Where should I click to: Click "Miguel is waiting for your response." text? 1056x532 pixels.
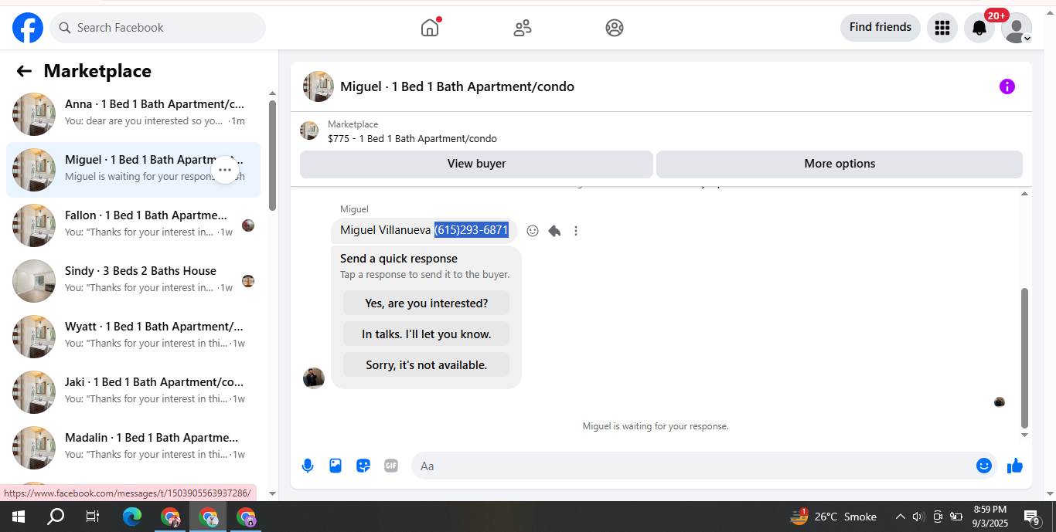tap(656, 426)
